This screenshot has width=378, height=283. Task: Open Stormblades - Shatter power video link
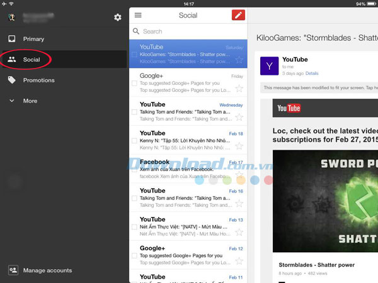(x=316, y=265)
